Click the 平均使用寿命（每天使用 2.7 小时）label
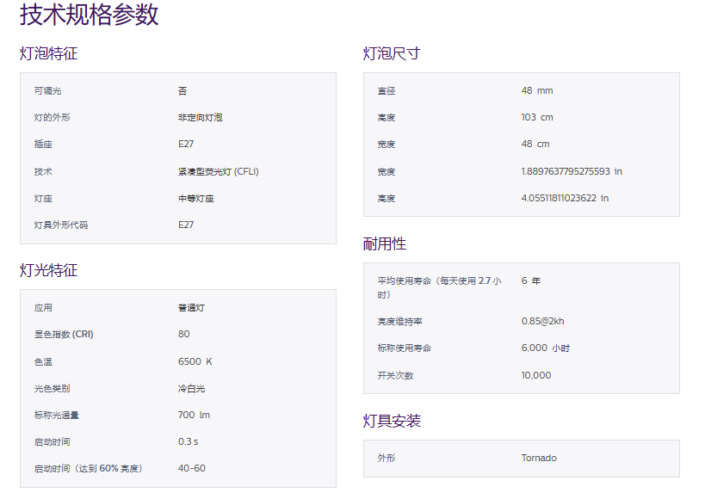The height and width of the screenshot is (493, 705). [x=439, y=287]
